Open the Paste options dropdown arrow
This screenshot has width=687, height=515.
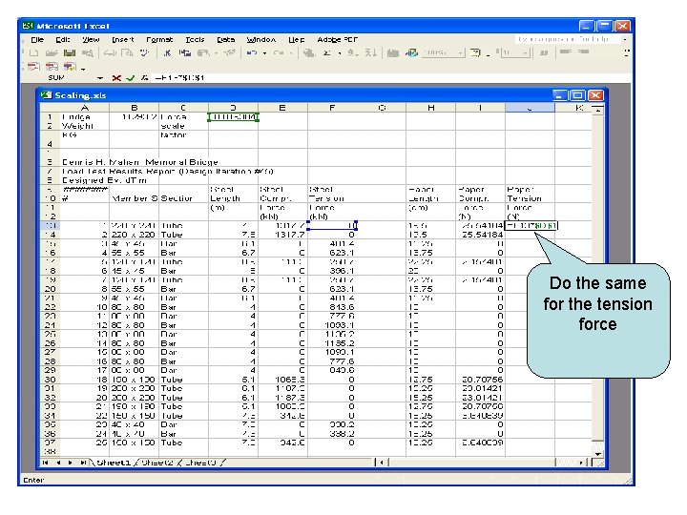click(x=215, y=53)
